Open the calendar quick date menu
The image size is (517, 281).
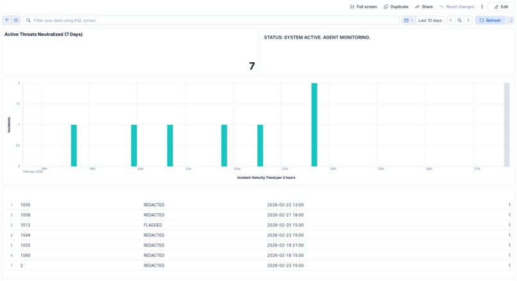click(x=409, y=20)
